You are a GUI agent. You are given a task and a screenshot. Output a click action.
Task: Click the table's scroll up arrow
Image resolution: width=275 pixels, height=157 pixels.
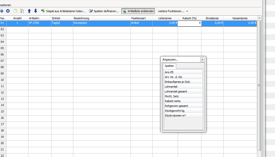[x=259, y=18]
